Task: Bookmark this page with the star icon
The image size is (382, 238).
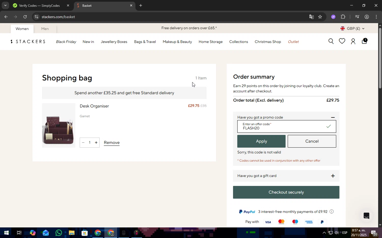Action: (x=320, y=17)
